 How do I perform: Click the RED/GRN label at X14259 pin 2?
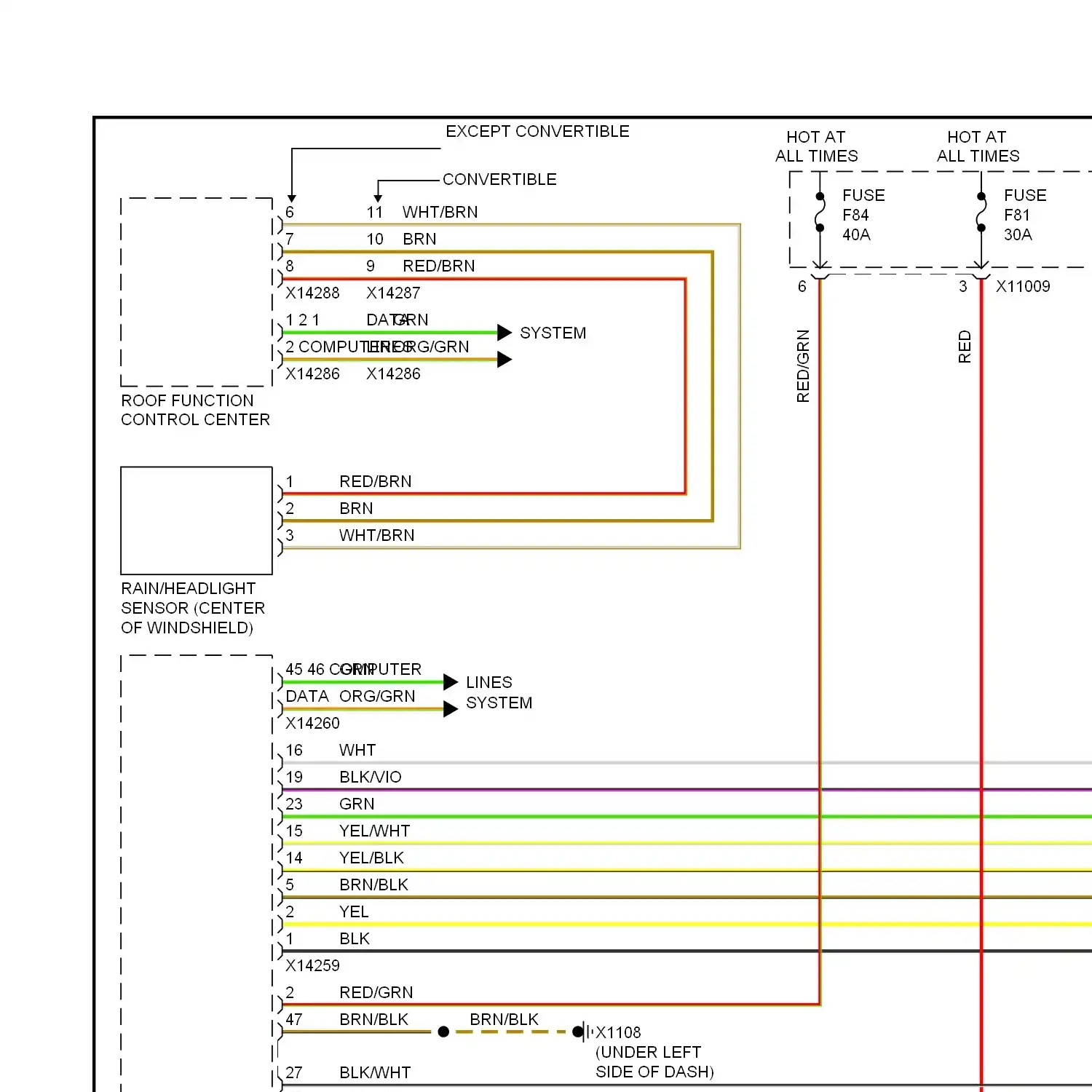376,993
